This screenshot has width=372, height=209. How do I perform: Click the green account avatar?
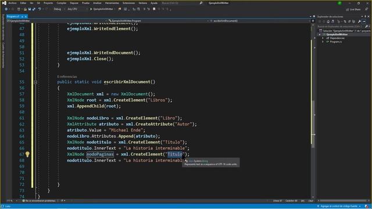click(x=339, y=3)
